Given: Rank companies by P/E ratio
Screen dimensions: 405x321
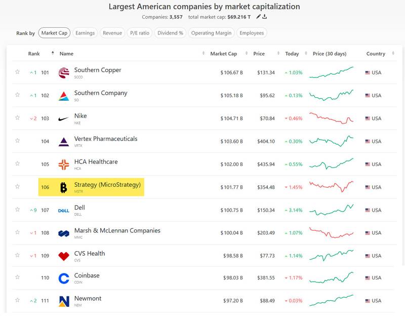Looking at the screenshot, I should (x=140, y=33).
